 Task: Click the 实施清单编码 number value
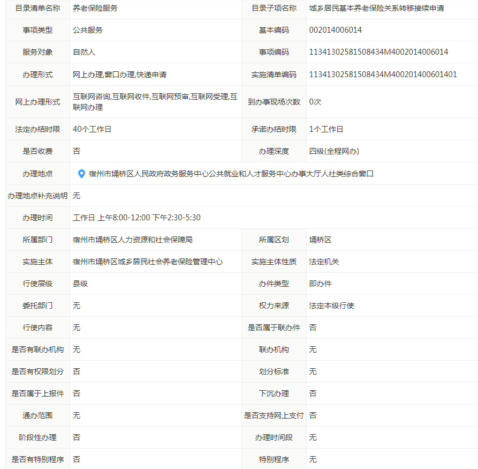point(383,75)
